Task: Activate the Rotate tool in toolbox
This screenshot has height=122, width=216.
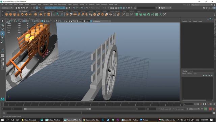Action: [2, 38]
